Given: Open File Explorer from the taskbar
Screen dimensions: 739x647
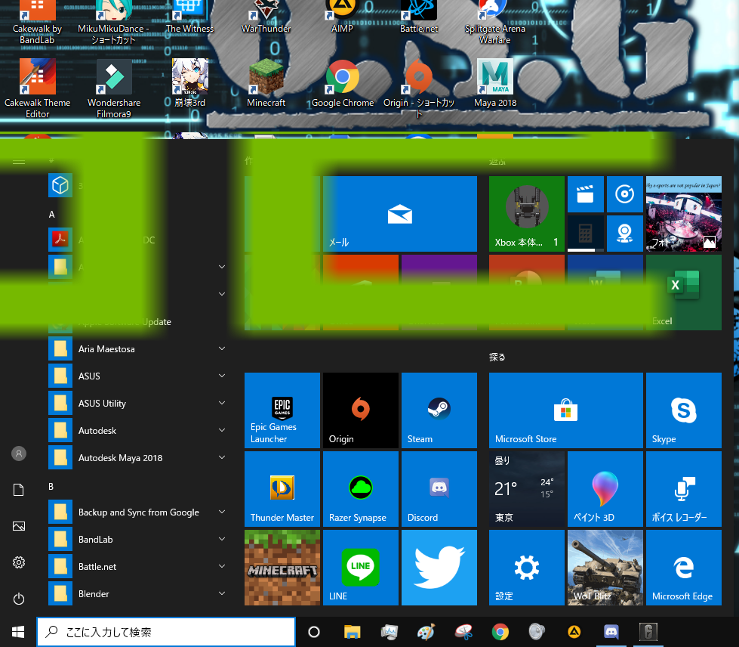Looking at the screenshot, I should pyautogui.click(x=352, y=632).
